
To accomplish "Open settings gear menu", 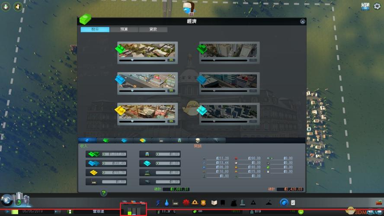I will pos(377,6).
